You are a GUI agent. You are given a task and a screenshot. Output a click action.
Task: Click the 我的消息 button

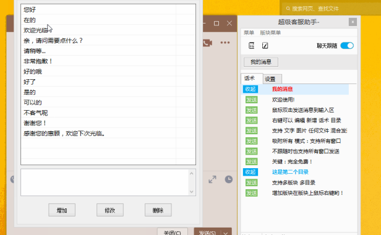point(261,62)
